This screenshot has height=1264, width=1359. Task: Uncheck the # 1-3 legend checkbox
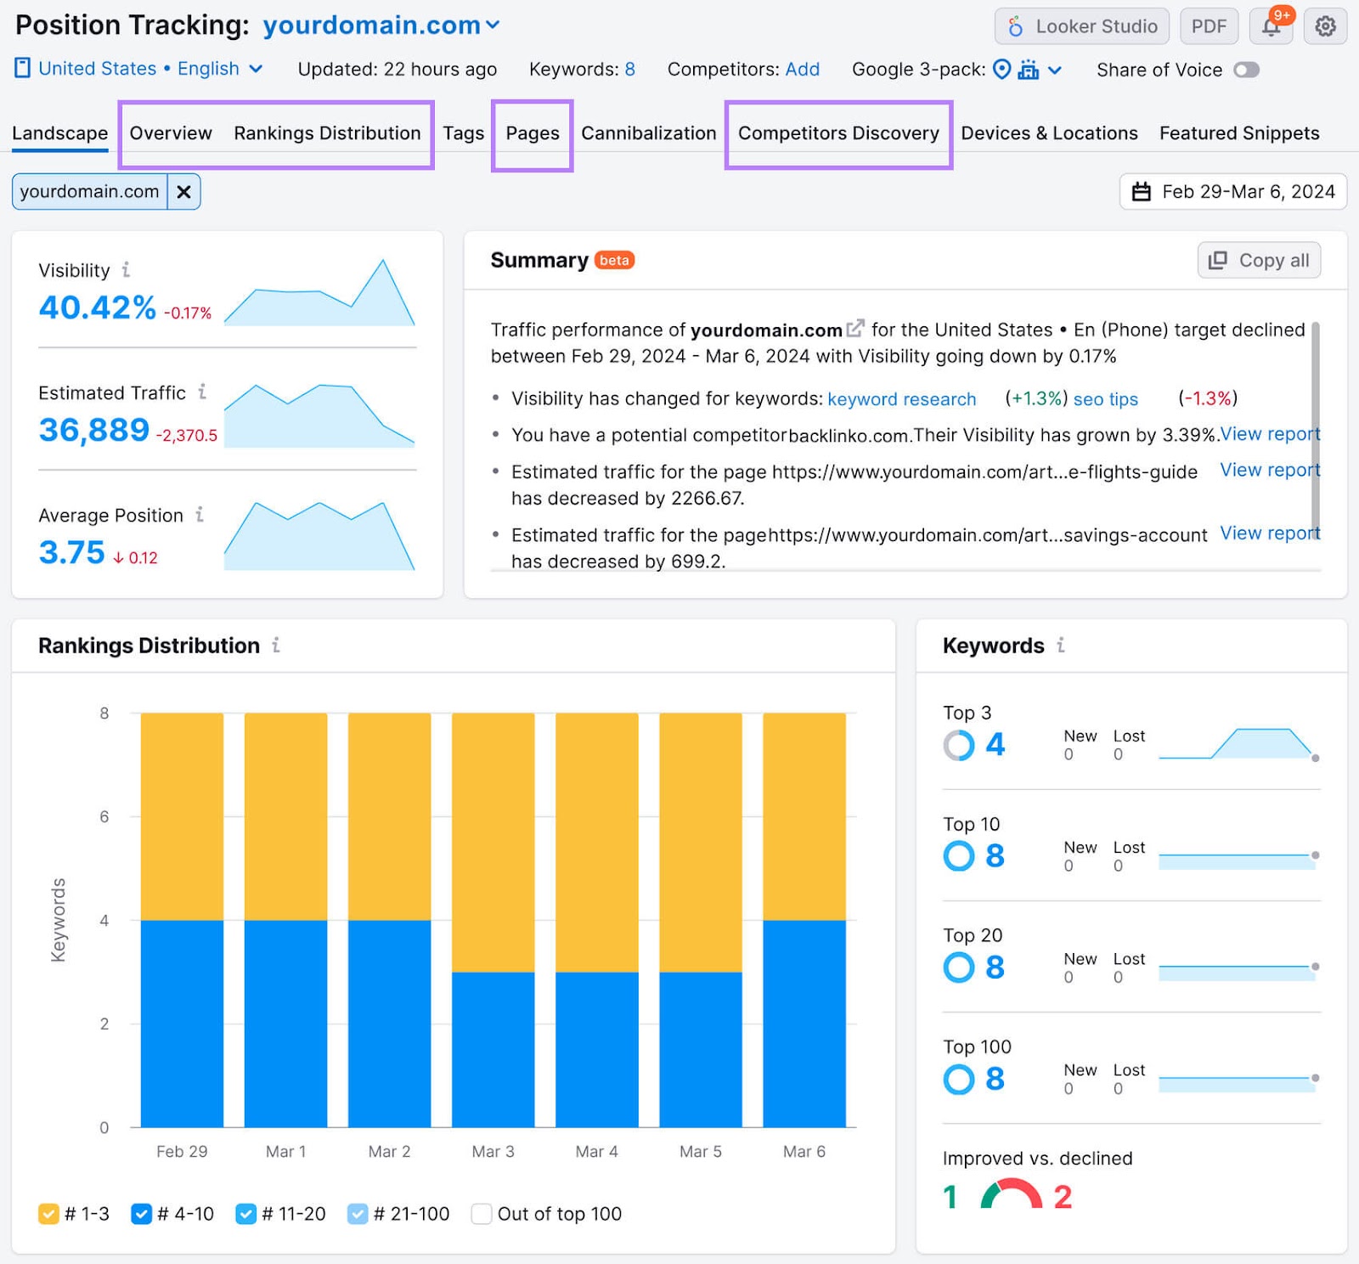pos(48,1214)
